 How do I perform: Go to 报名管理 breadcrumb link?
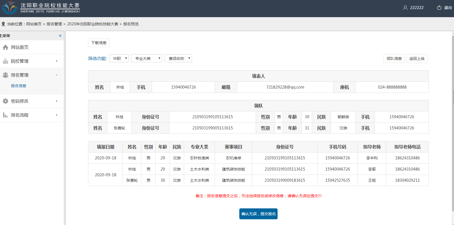tap(54, 24)
